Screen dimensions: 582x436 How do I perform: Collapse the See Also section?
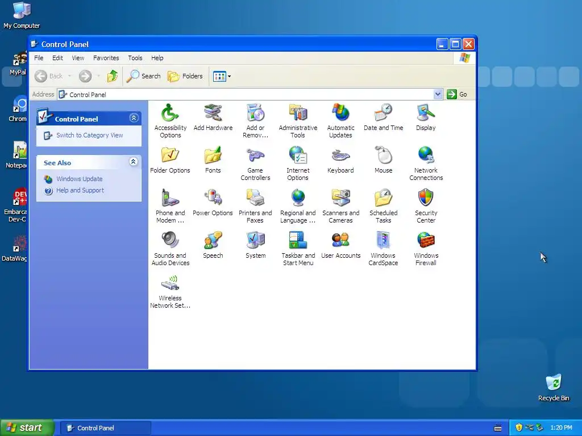coord(134,161)
